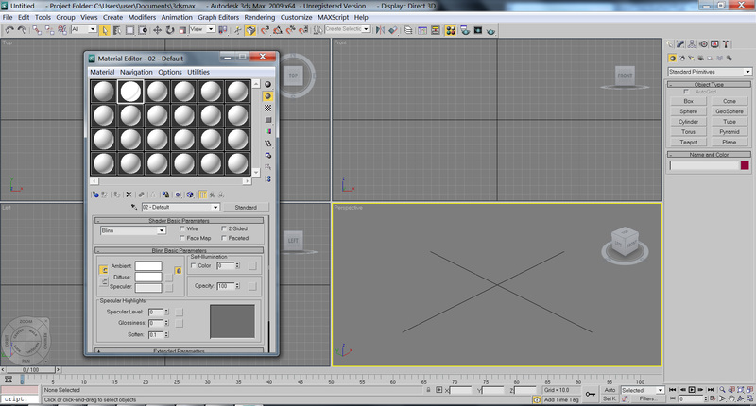Toggle the yellow Ambient-Diffuse map lock
The height and width of the screenshot is (406, 756).
tap(179, 271)
